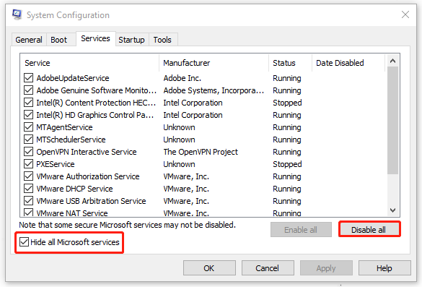The width and height of the screenshot is (422, 287).
Task: Sort by the Service column header
Action: coord(89,63)
